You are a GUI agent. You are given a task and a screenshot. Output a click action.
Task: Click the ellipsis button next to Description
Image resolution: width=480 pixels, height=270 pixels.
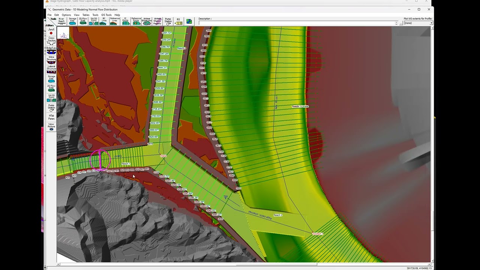[401, 23]
